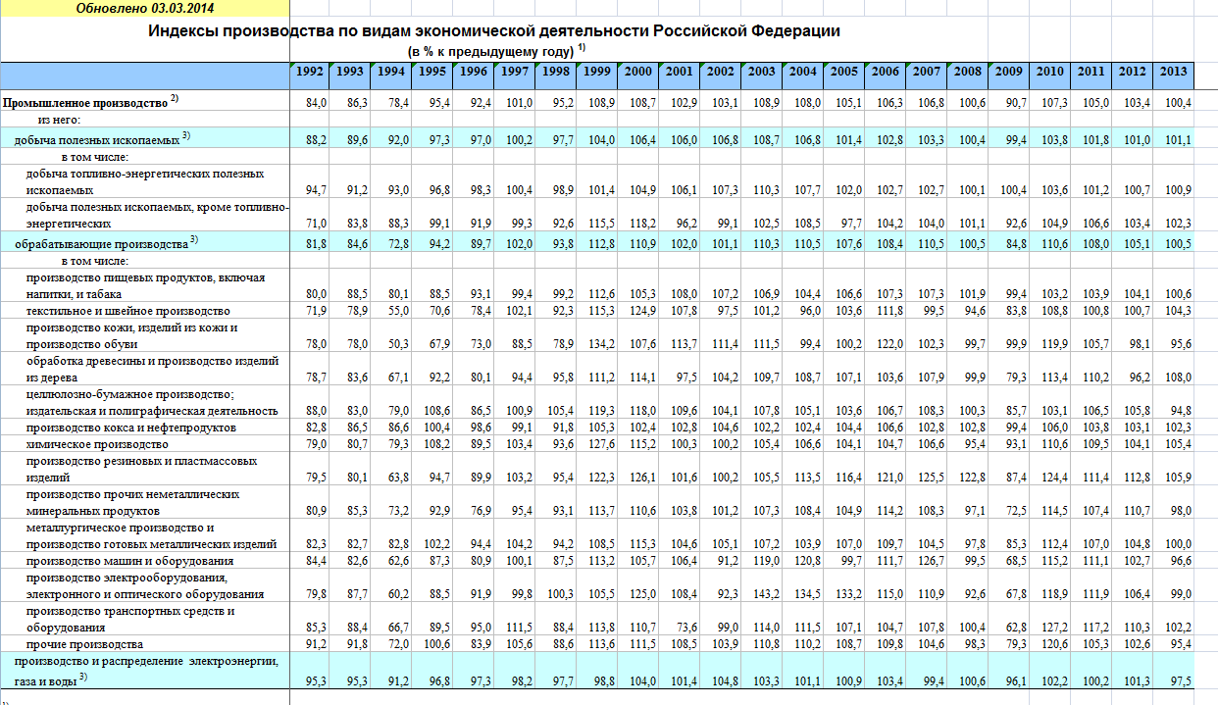Select the 100,4 value under 2013
The width and height of the screenshot is (1218, 705).
click(1177, 102)
